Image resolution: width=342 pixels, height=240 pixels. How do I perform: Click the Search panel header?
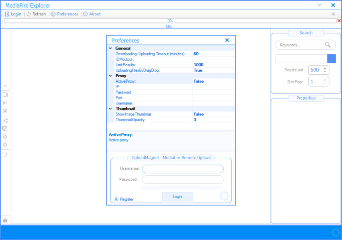[306, 33]
